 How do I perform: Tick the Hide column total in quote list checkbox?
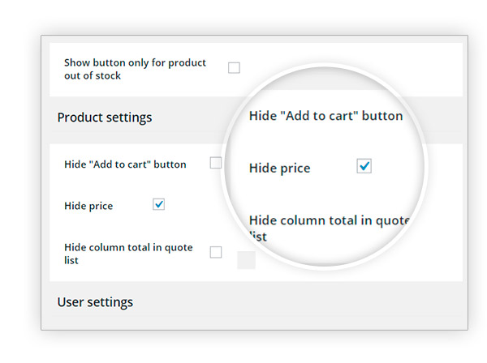click(x=216, y=252)
